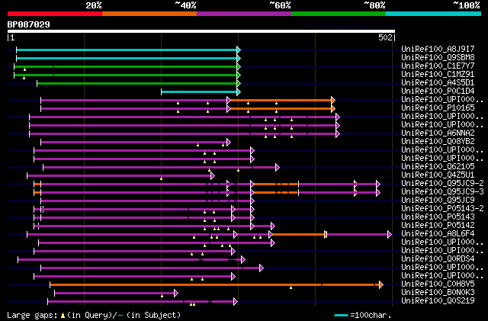Select the UniRef100_B0N0K3 label
This screenshot has width=488, height=321.
pyautogui.click(x=438, y=293)
